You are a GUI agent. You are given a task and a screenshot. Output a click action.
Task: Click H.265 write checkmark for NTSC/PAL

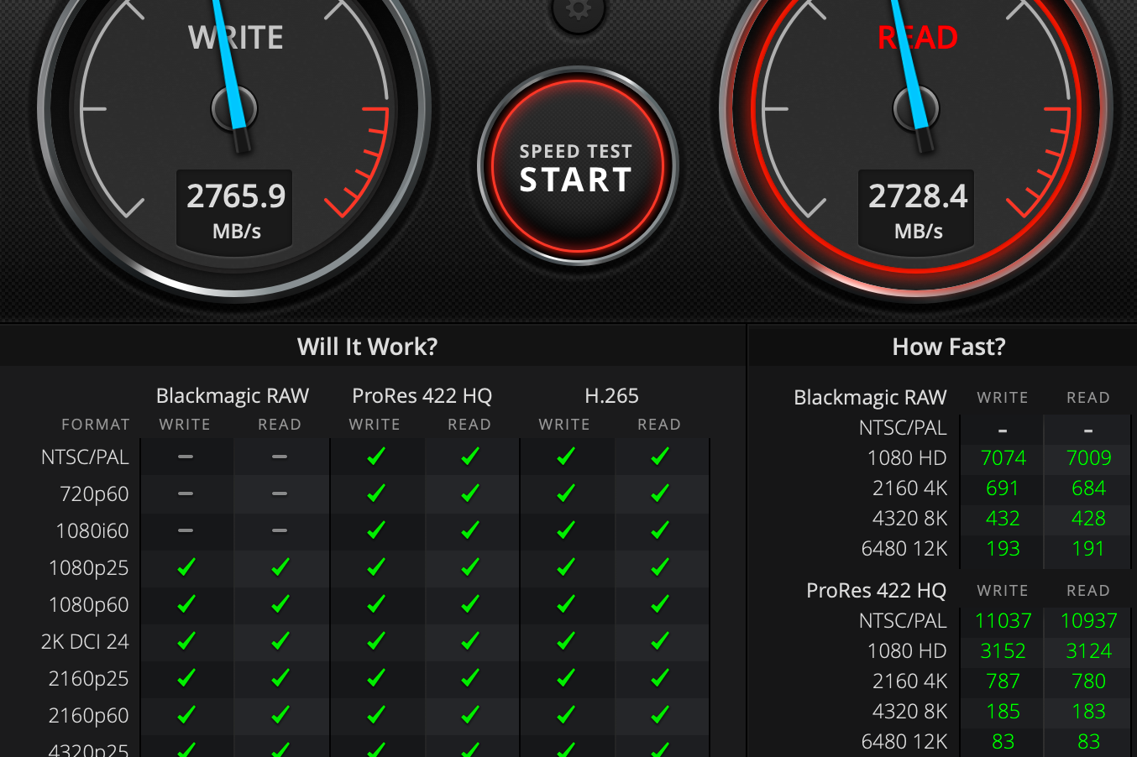point(566,457)
